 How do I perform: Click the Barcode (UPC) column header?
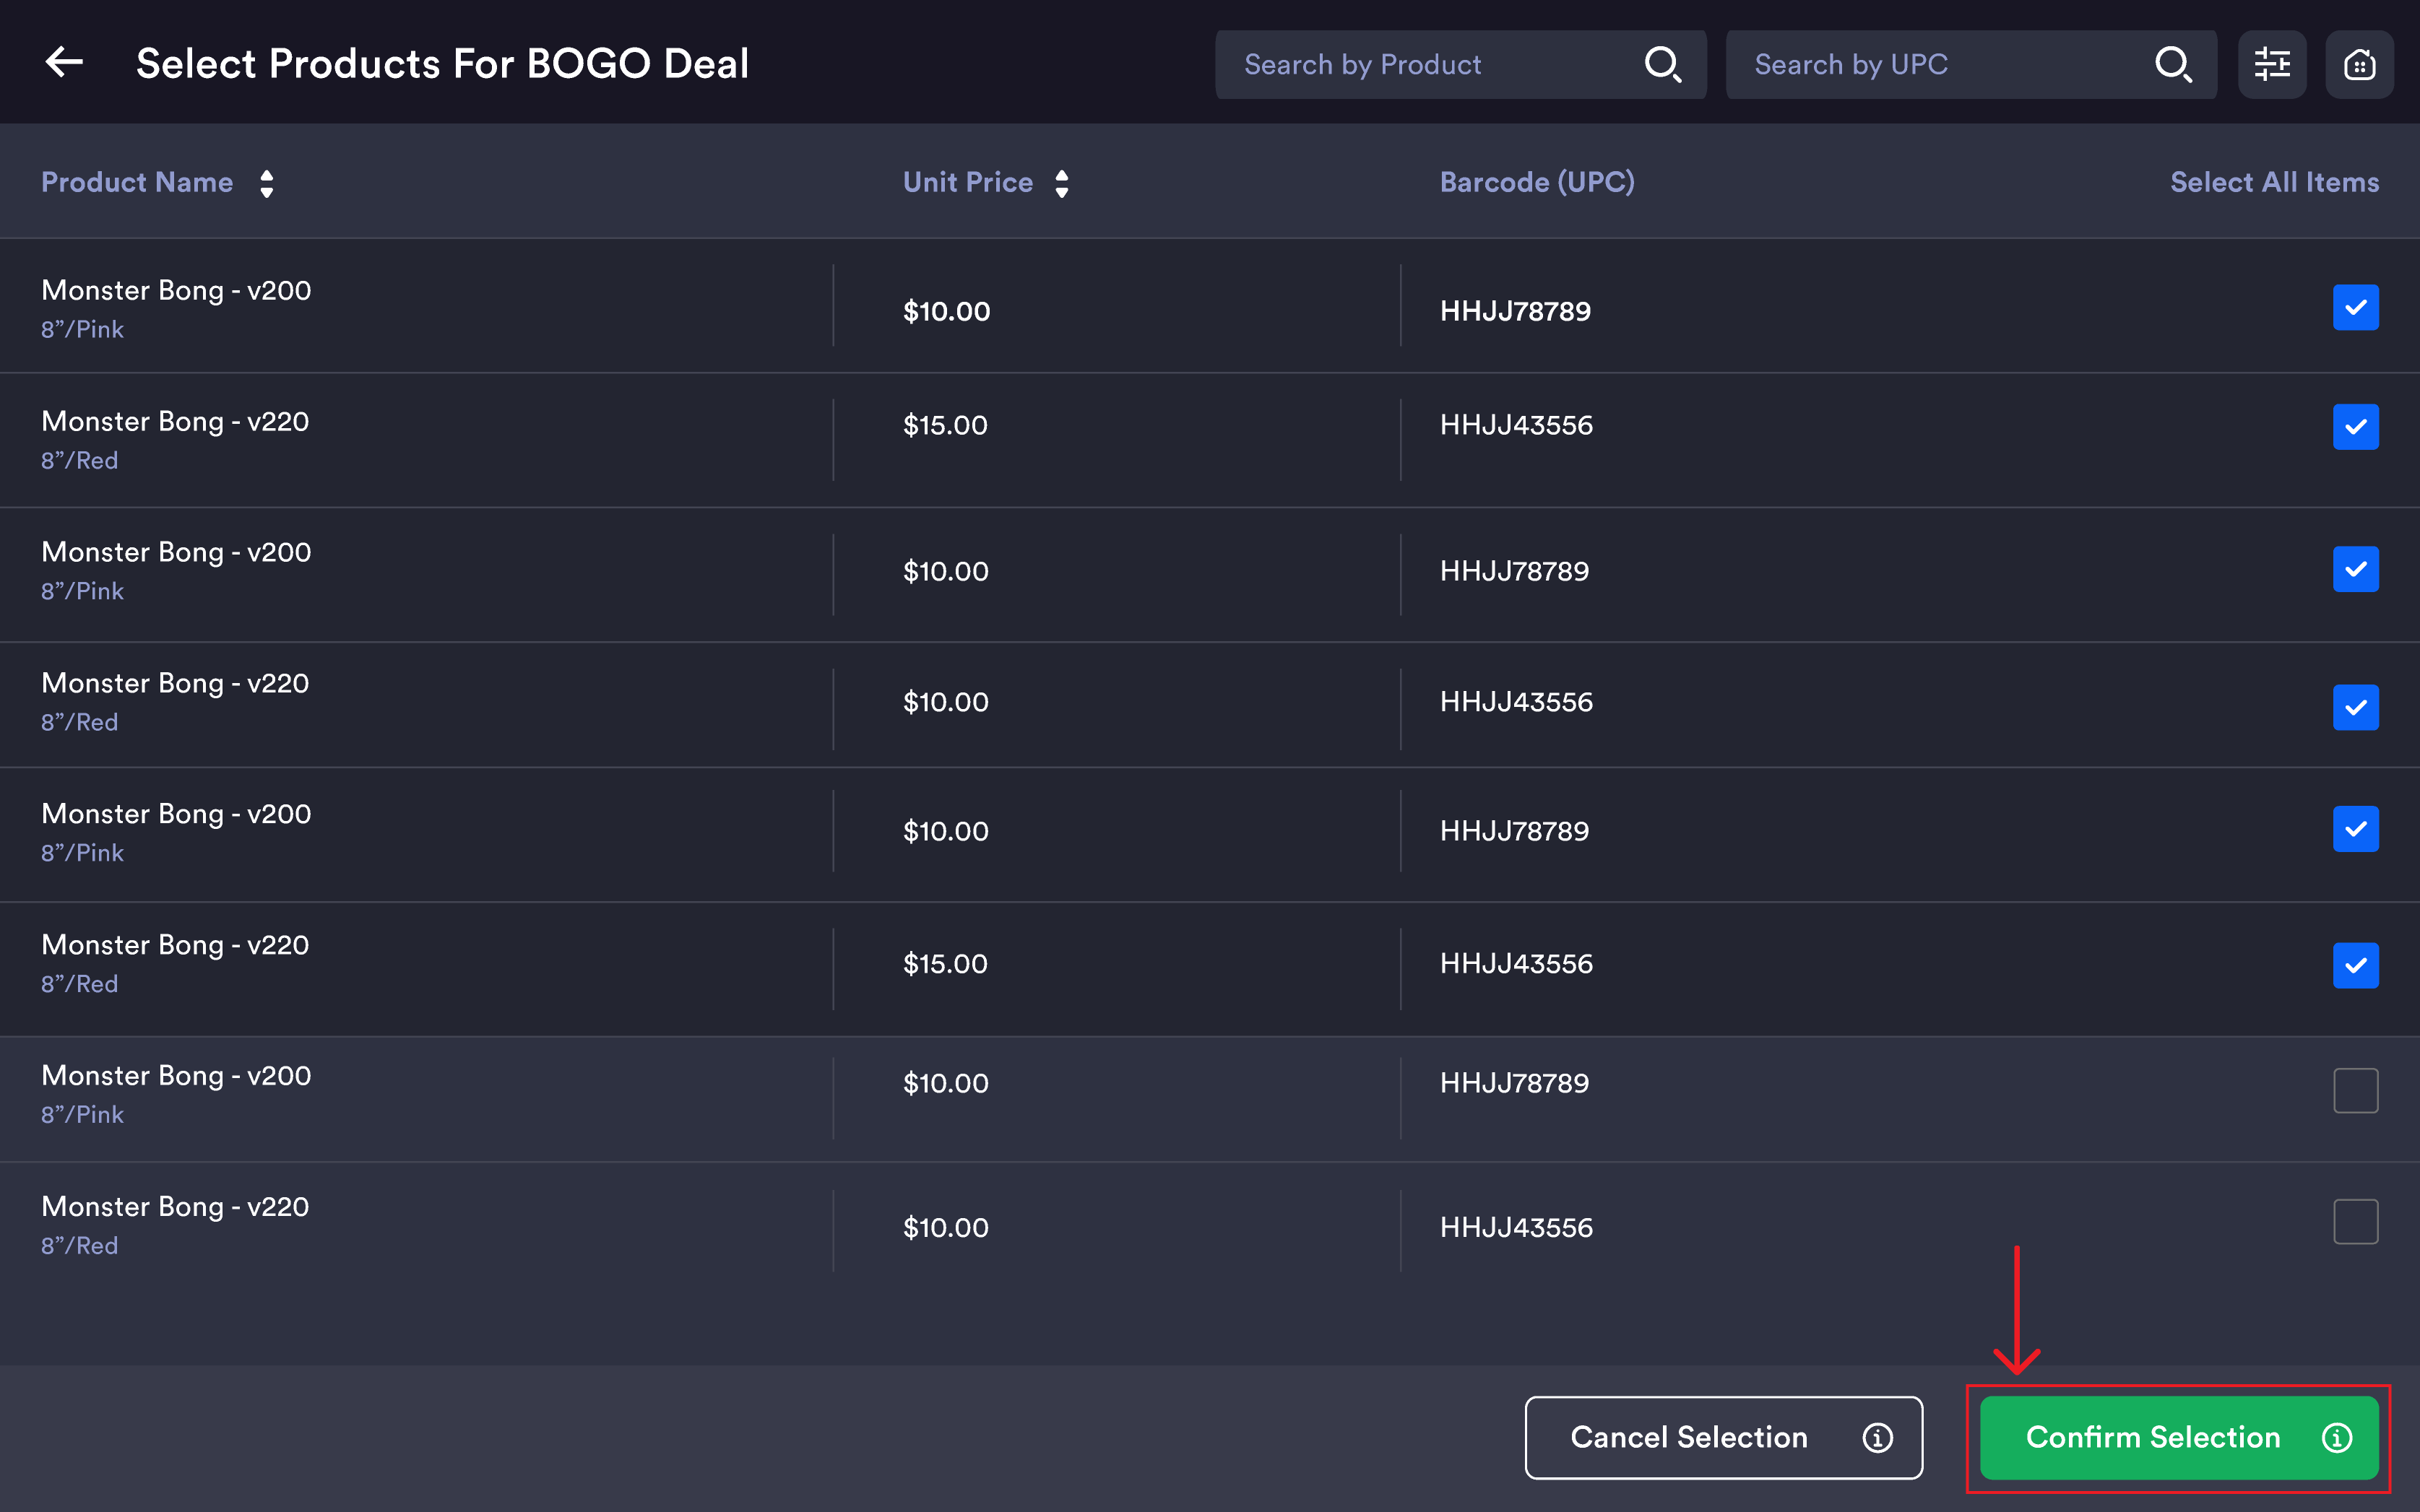click(x=1537, y=182)
